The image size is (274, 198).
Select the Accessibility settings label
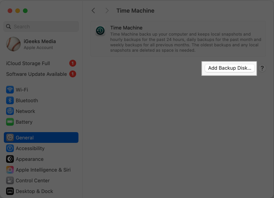[30, 149]
